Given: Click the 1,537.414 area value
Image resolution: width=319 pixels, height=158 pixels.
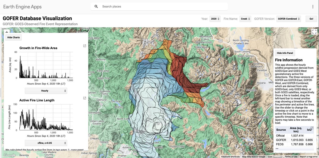Looking at the screenshot, I should click(297, 136).
